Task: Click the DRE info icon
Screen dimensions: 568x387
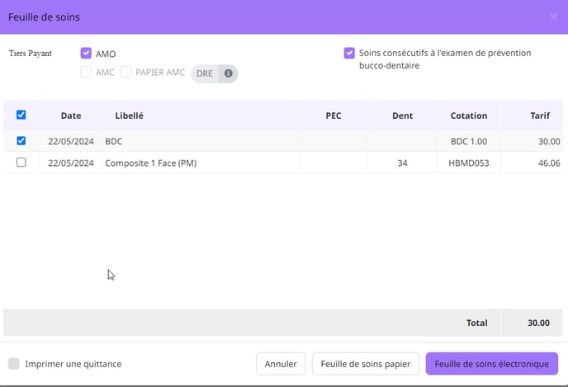Action: point(228,73)
